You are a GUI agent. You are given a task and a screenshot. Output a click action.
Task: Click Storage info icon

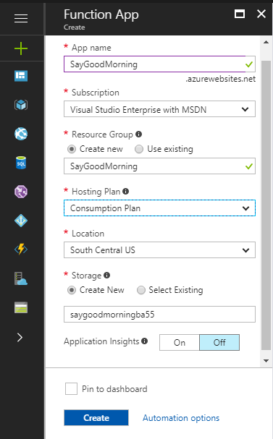coord(106,276)
